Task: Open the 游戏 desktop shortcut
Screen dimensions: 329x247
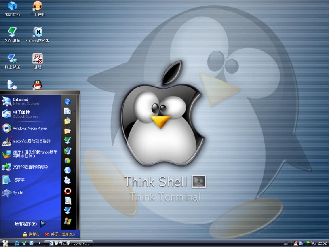Action: click(x=37, y=61)
